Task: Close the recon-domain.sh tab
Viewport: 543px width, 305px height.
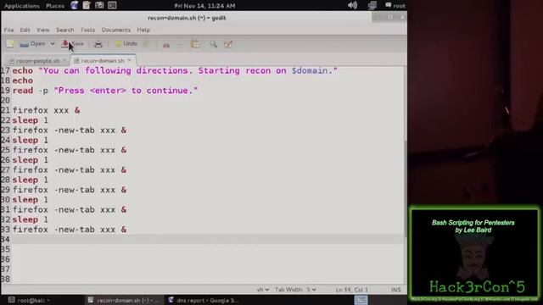Action: [130, 60]
